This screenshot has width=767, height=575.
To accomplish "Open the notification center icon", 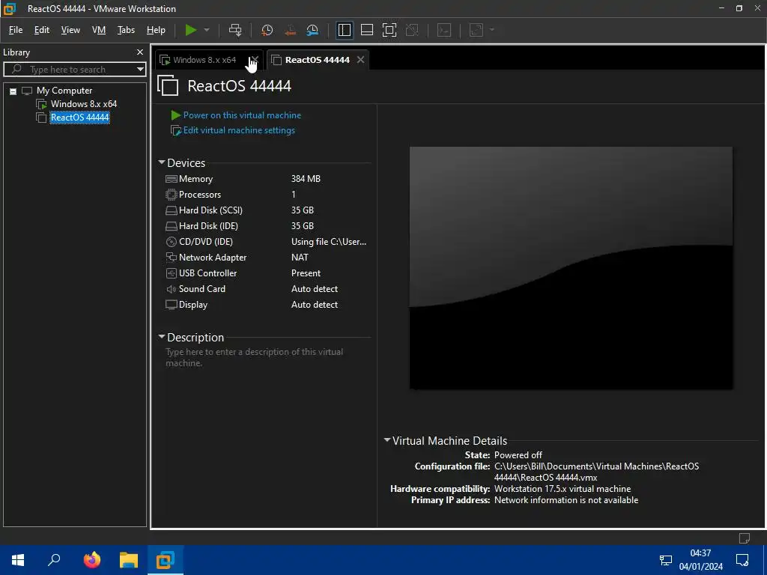I will [x=742, y=560].
